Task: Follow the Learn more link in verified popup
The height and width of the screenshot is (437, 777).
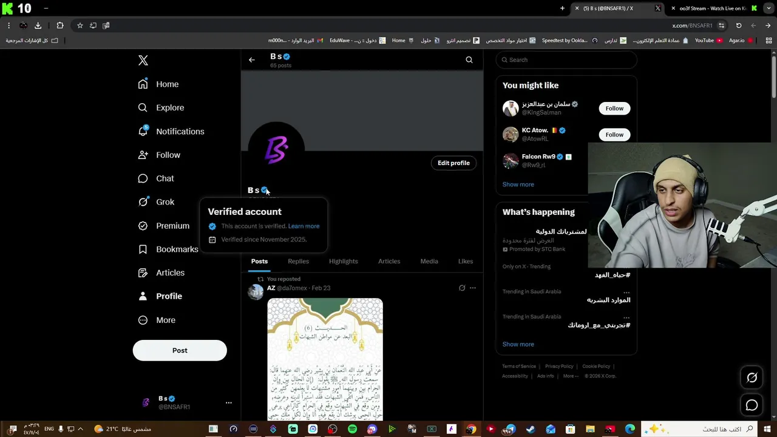Action: tap(304, 226)
